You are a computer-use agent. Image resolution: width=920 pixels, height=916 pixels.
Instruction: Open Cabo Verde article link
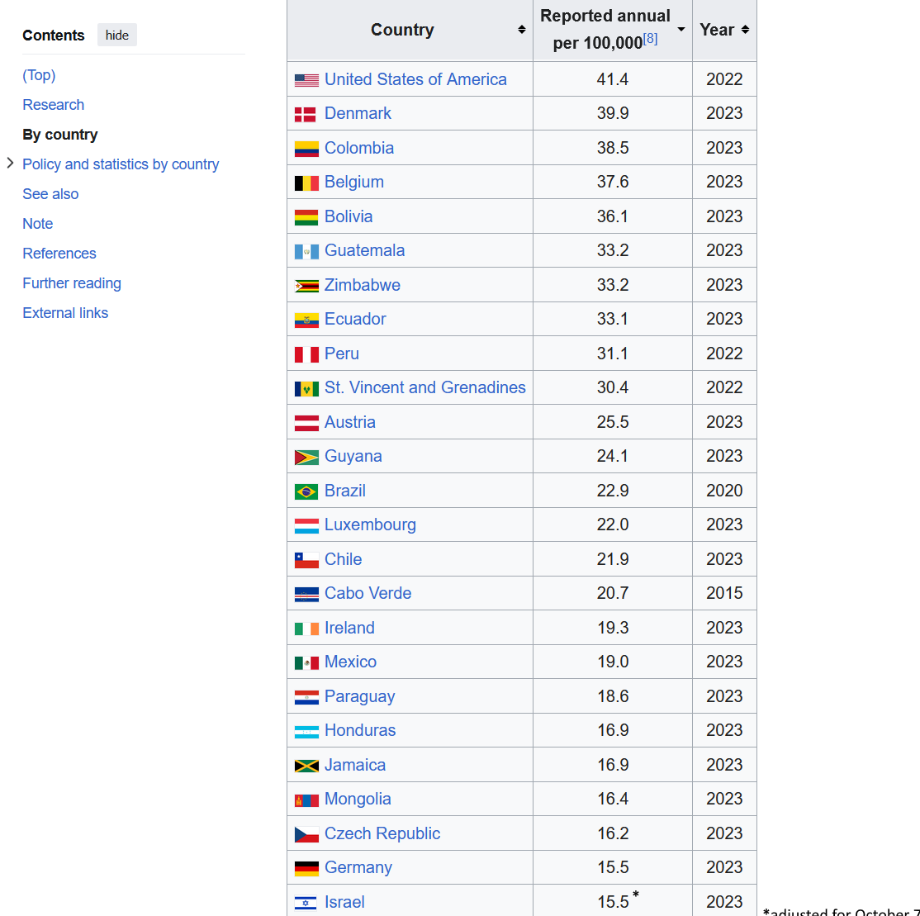(x=368, y=593)
